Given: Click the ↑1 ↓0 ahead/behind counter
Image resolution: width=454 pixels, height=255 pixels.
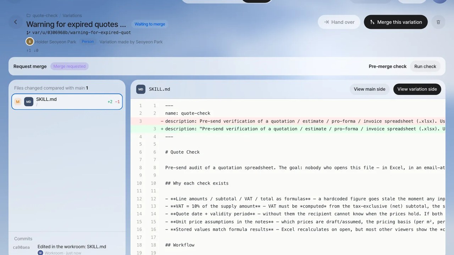Looking at the screenshot, I should [32, 51].
